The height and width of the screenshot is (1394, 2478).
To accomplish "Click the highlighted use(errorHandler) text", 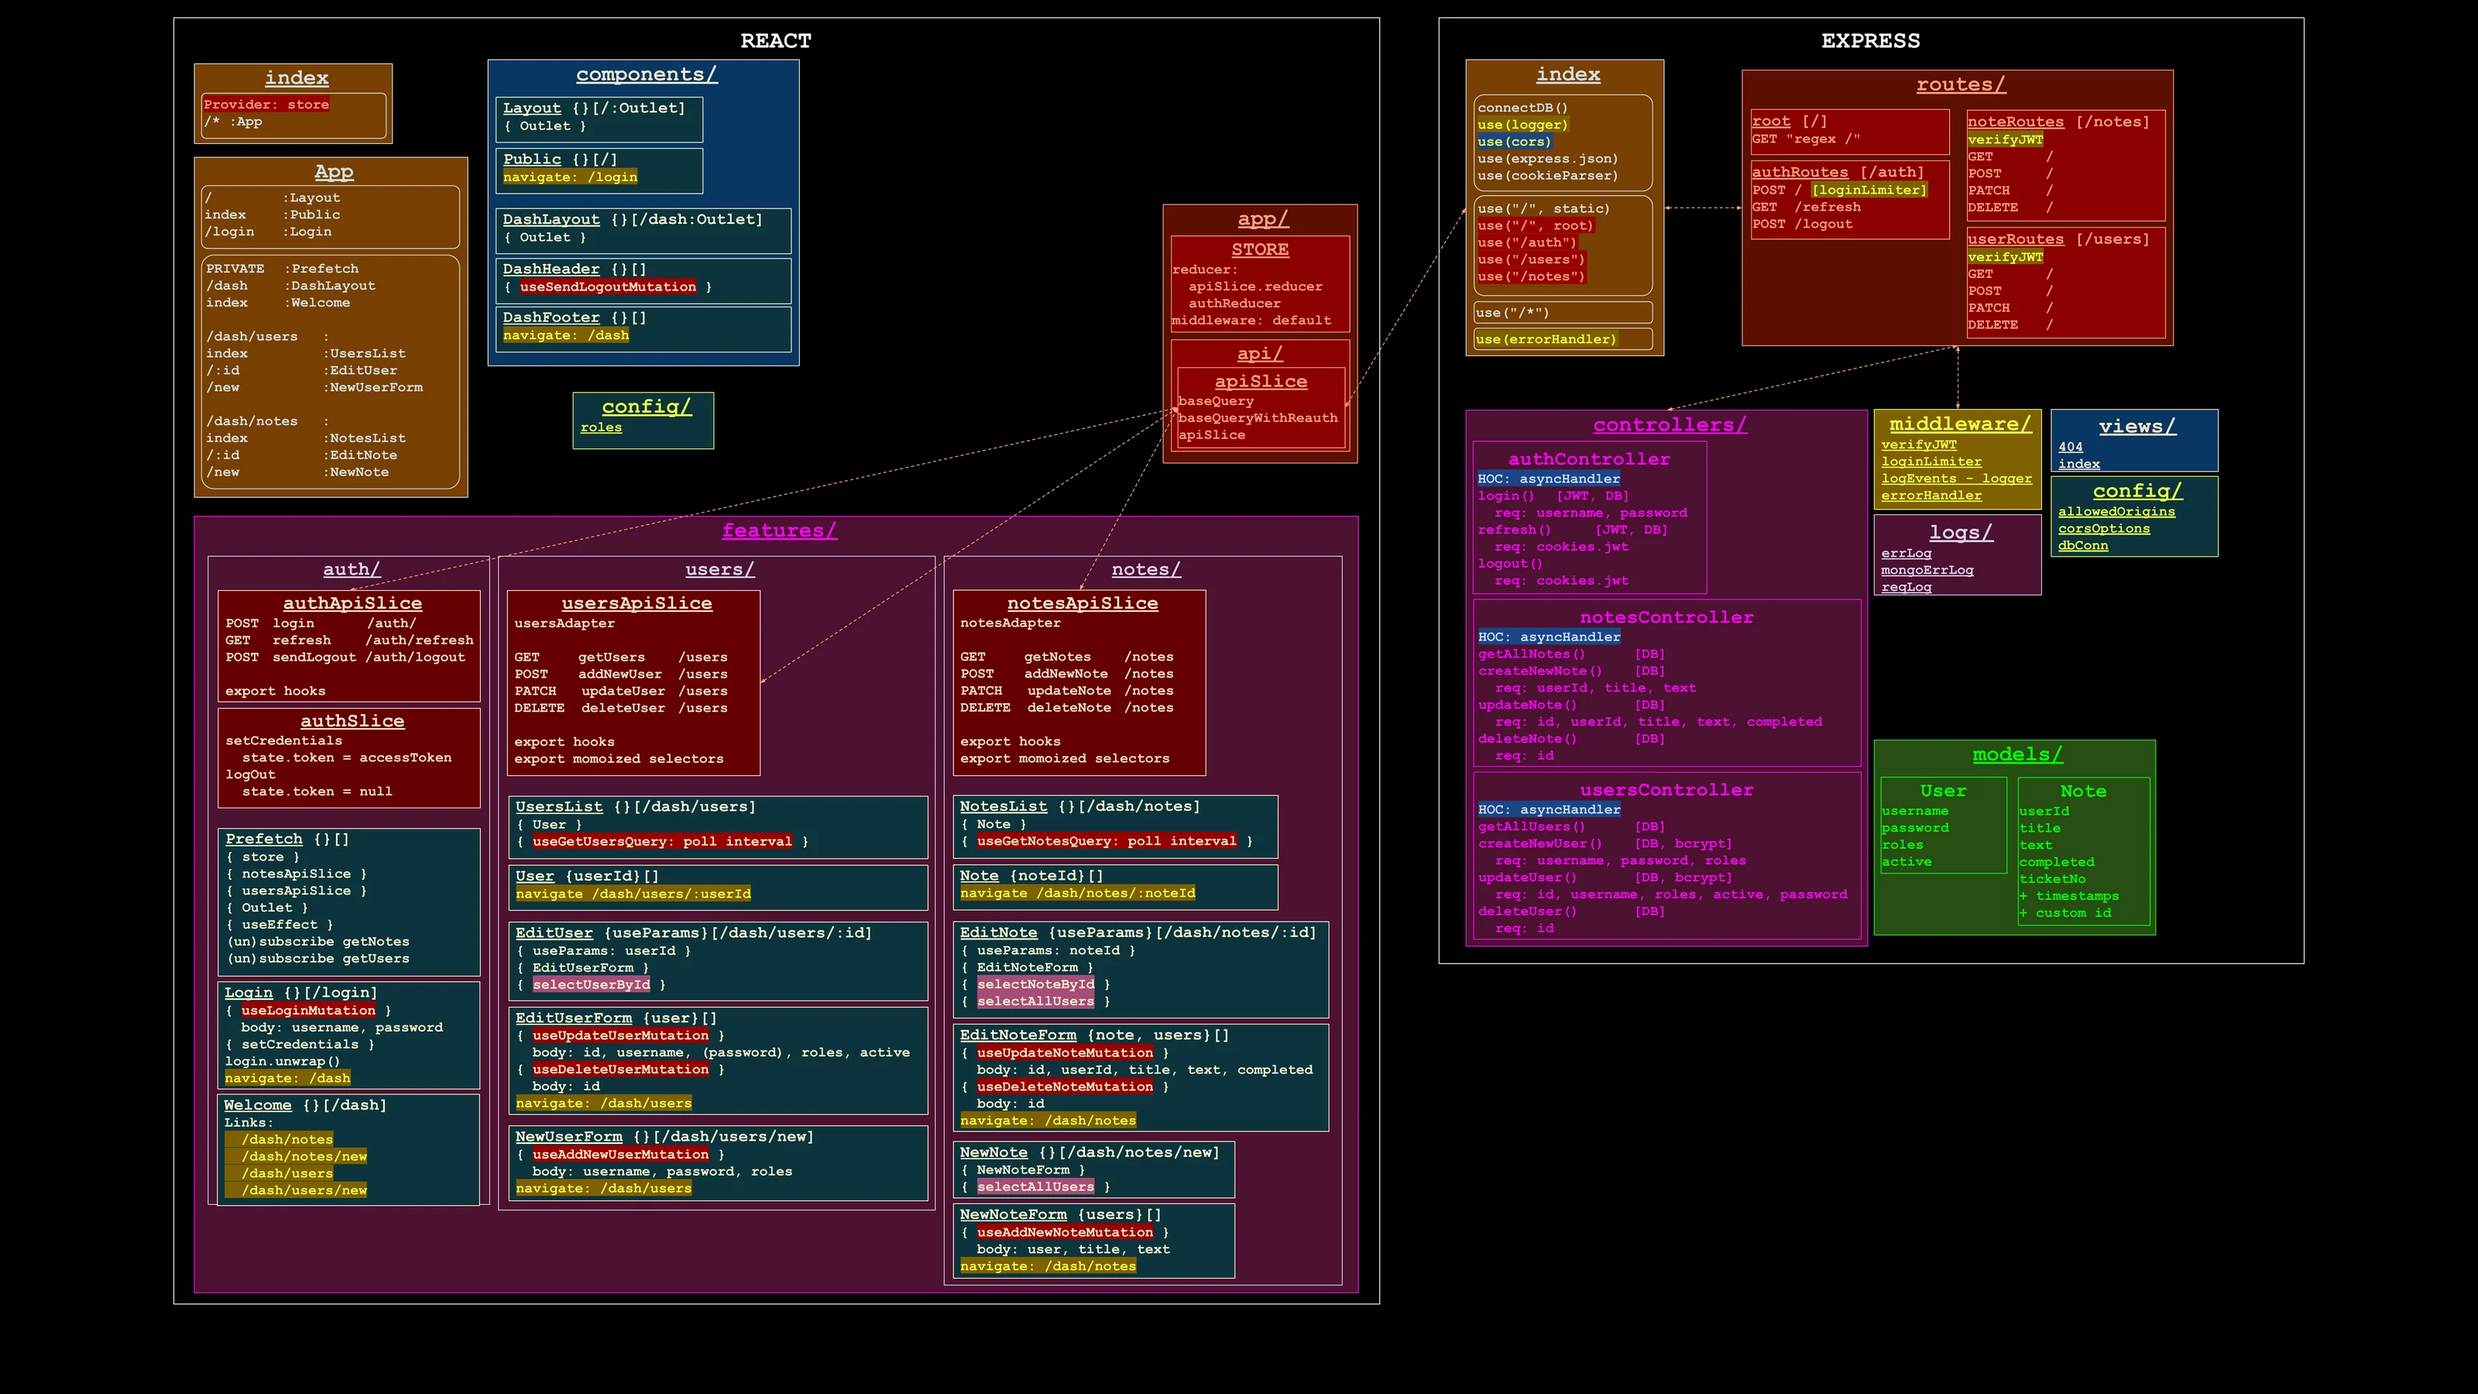I will (x=1546, y=340).
